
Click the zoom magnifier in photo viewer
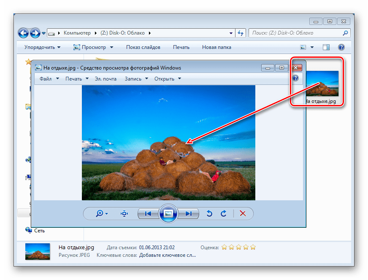[x=100, y=214]
